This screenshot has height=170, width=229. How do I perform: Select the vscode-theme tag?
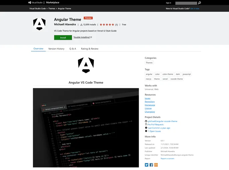(x=176, y=79)
